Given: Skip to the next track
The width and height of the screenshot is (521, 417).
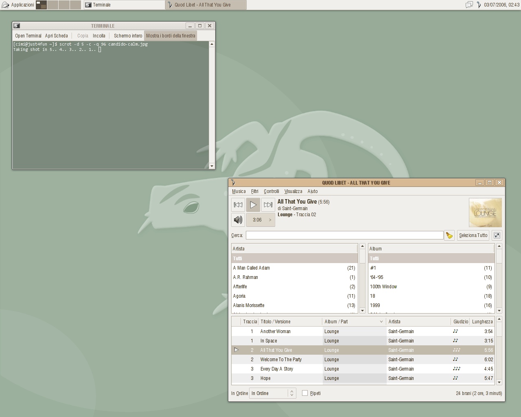Looking at the screenshot, I should [268, 205].
